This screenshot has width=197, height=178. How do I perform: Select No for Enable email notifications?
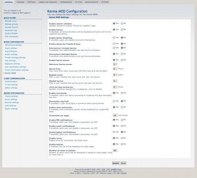[122, 126]
